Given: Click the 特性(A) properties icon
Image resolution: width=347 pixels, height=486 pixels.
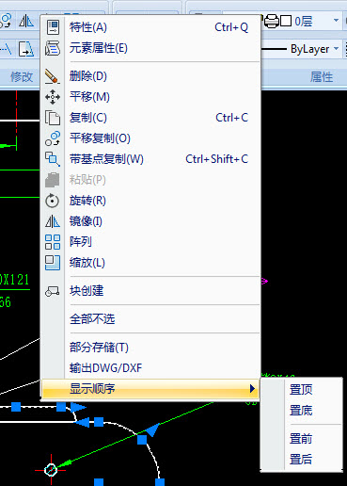Looking at the screenshot, I should click(x=53, y=27).
